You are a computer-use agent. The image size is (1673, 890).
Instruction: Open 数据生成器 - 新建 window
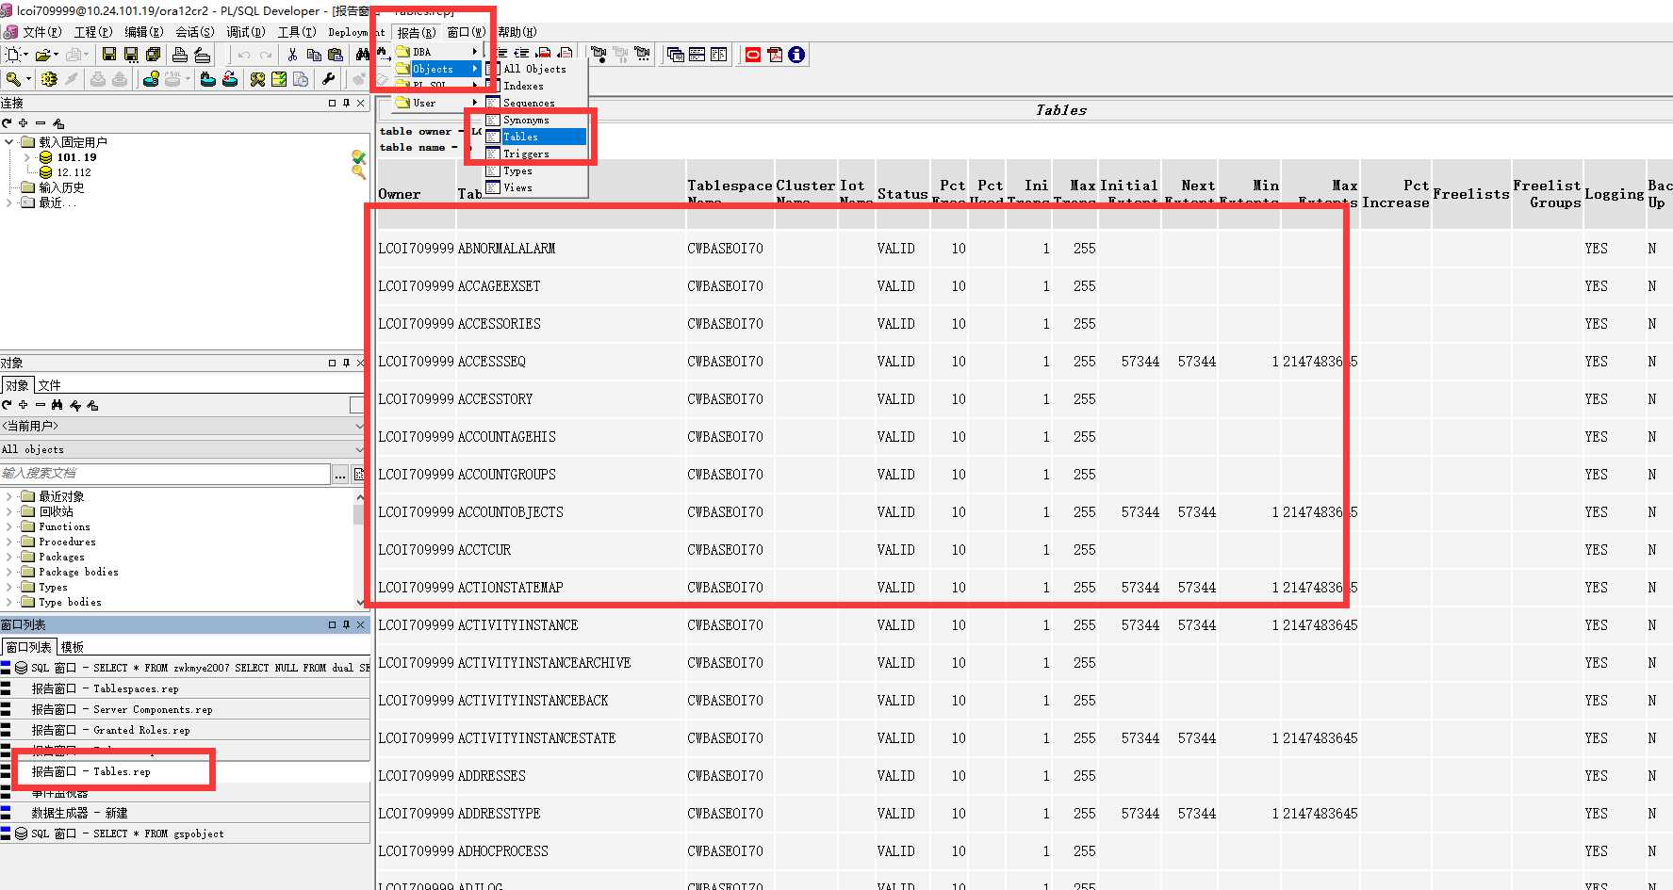point(185,813)
